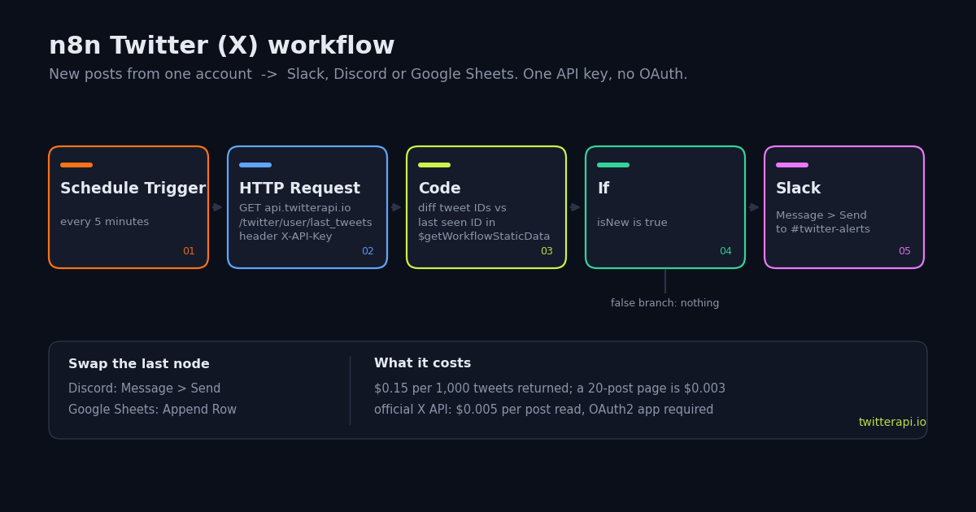Click 'to #twitter-alerts' channel text
Viewport: 976px width, 512px height.
point(823,229)
